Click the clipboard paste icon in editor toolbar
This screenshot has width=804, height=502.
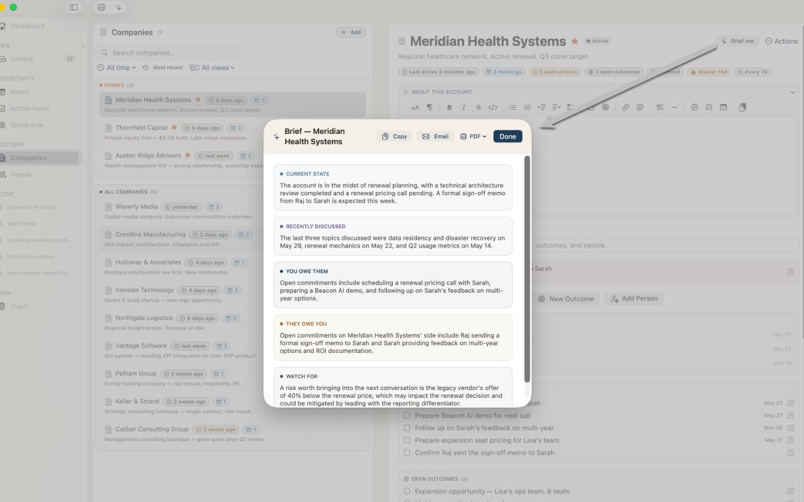(x=742, y=108)
